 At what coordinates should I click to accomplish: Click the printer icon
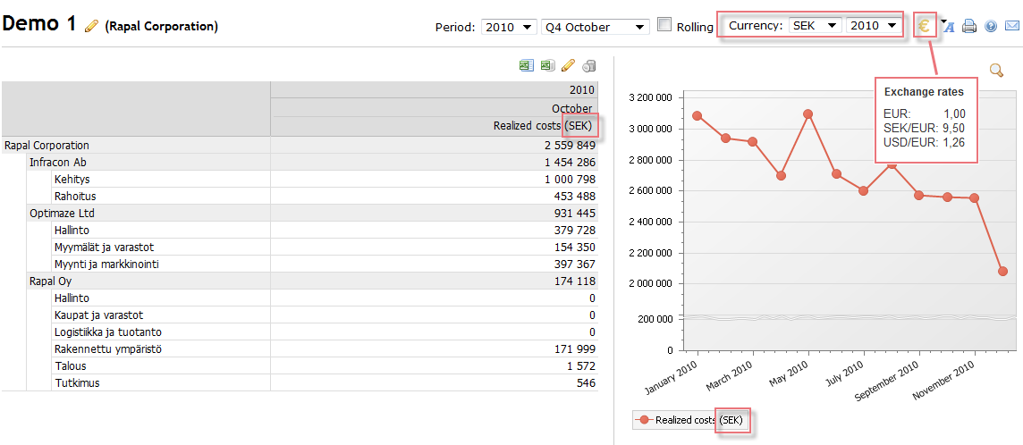point(969,27)
